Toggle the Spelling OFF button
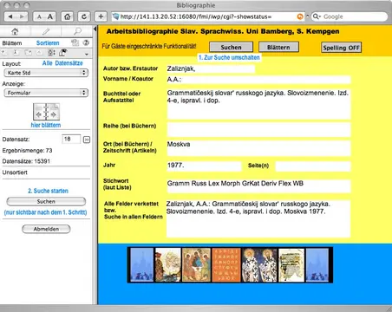 (341, 48)
